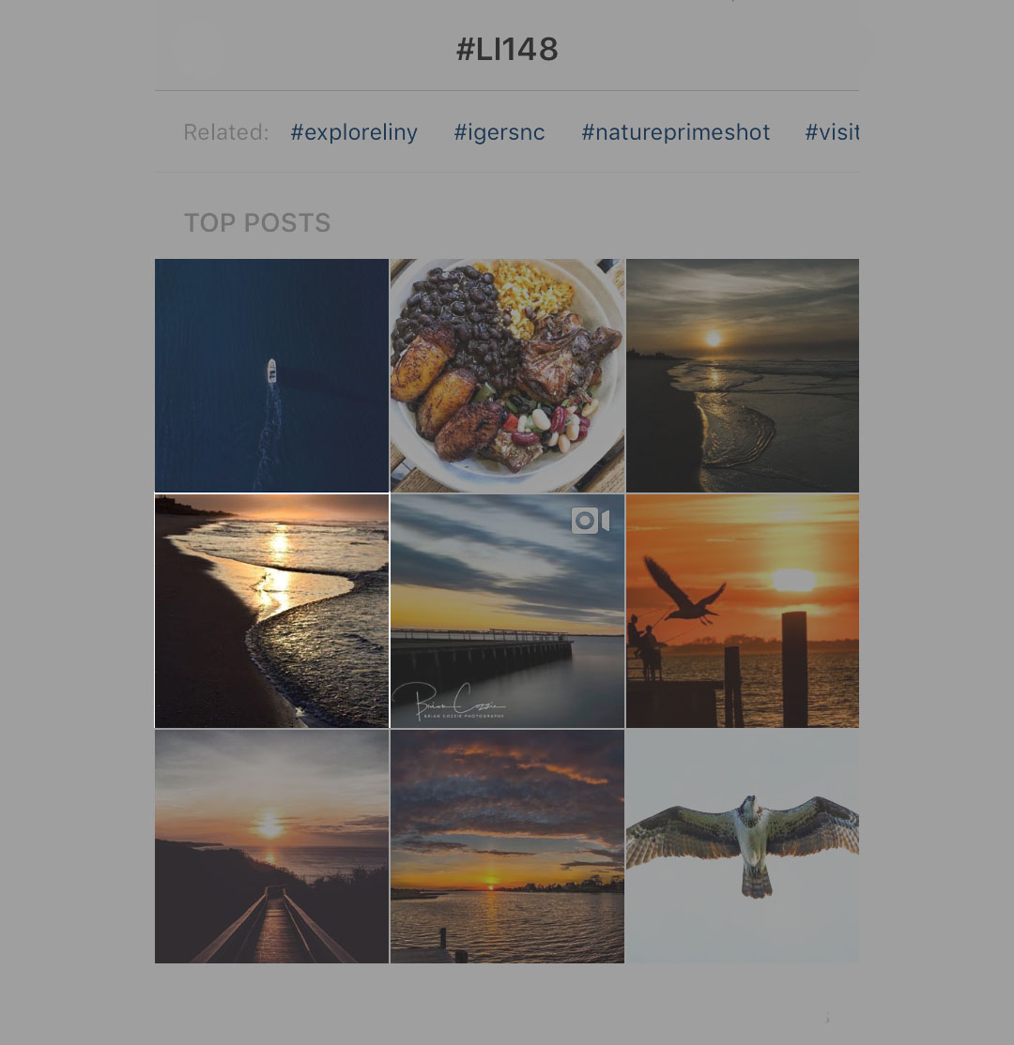Screen dimensions: 1014x1045
Task: Click the video camera icon on pier post
Action: [591, 521]
